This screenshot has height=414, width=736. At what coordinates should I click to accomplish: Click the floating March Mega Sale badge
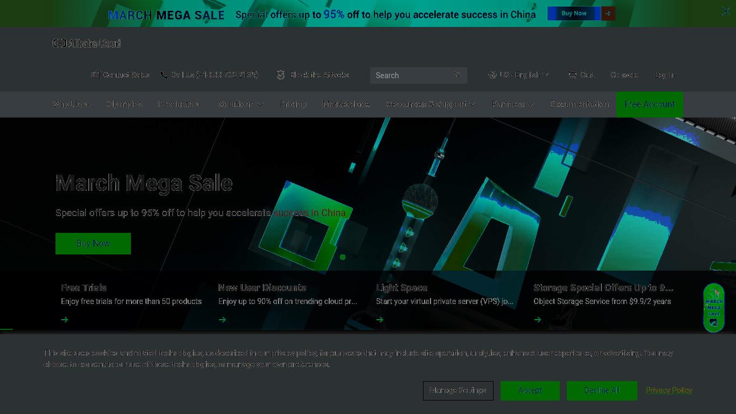[x=714, y=308]
